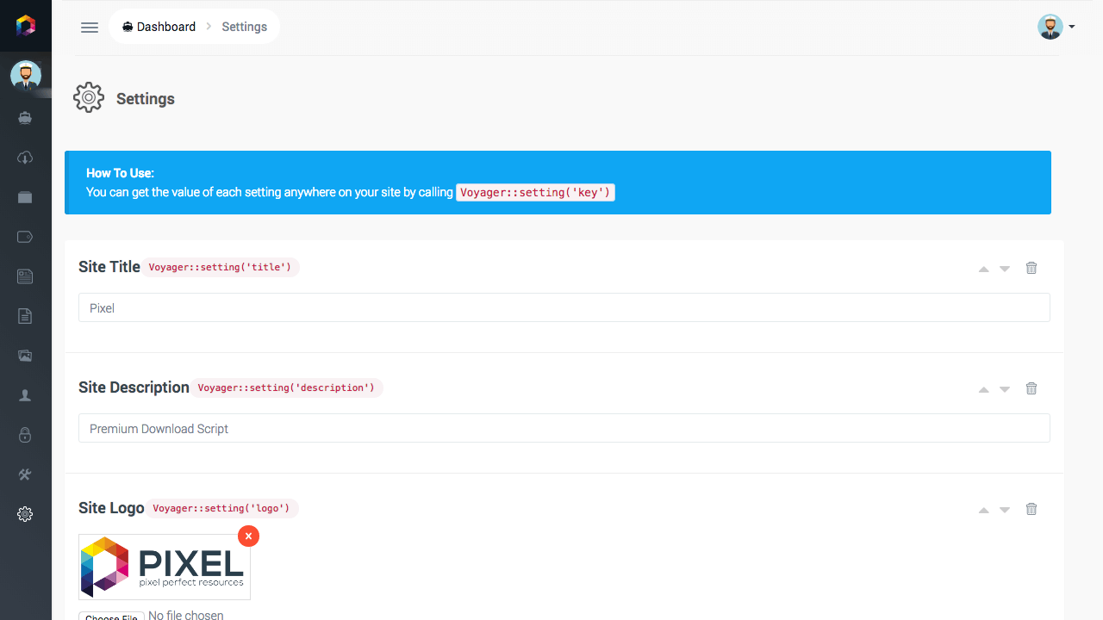This screenshot has width=1103, height=620.
Task: Open the Downloads cloud icon in the sidebar
Action: point(25,158)
